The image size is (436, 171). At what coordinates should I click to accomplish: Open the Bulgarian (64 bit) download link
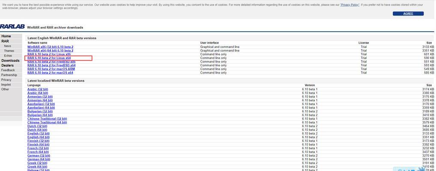click(x=40, y=115)
